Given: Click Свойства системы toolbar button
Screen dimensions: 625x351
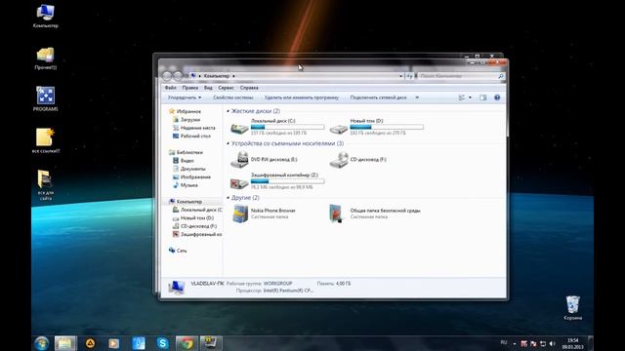Looking at the screenshot, I should [233, 97].
